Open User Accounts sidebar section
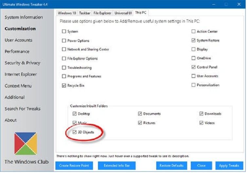This screenshot has height=173, width=247. click(x=18, y=40)
